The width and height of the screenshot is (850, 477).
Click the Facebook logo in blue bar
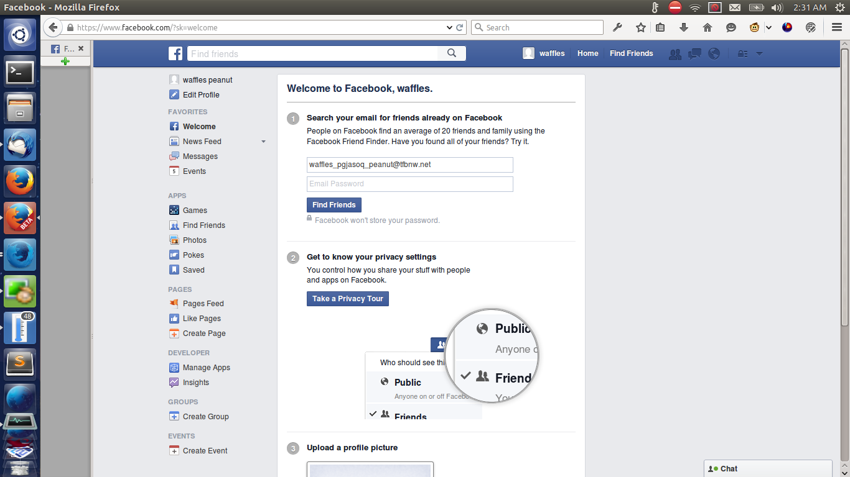(x=175, y=53)
